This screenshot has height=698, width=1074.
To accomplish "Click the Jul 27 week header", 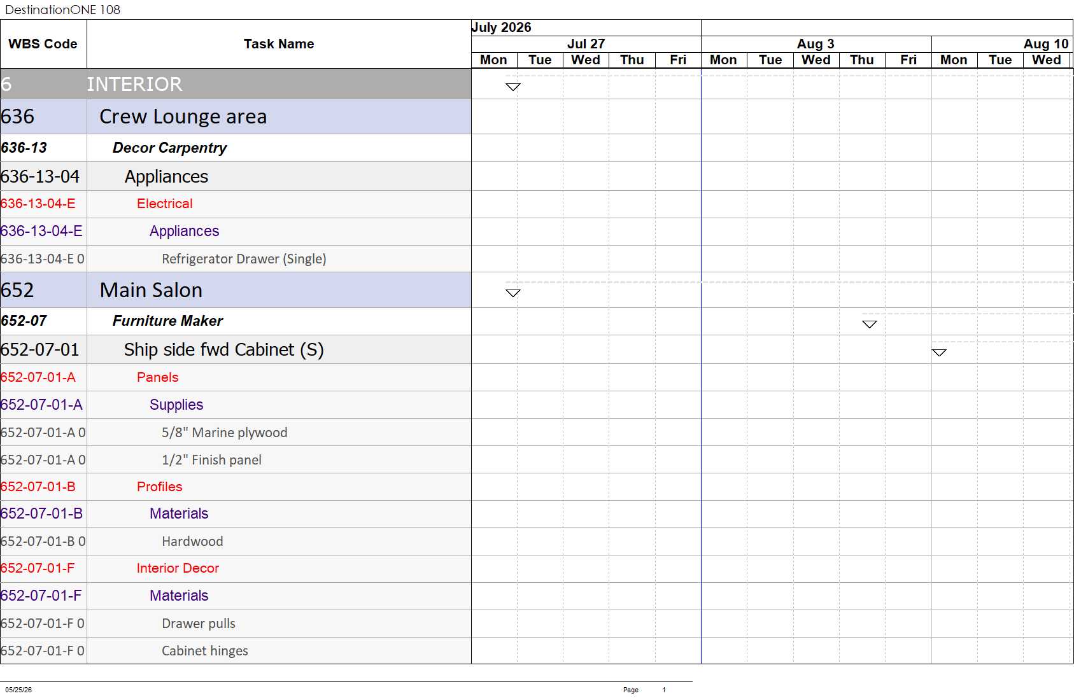I will point(586,44).
